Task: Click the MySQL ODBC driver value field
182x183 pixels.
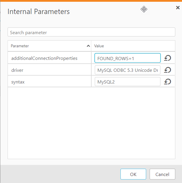Action: [127, 70]
